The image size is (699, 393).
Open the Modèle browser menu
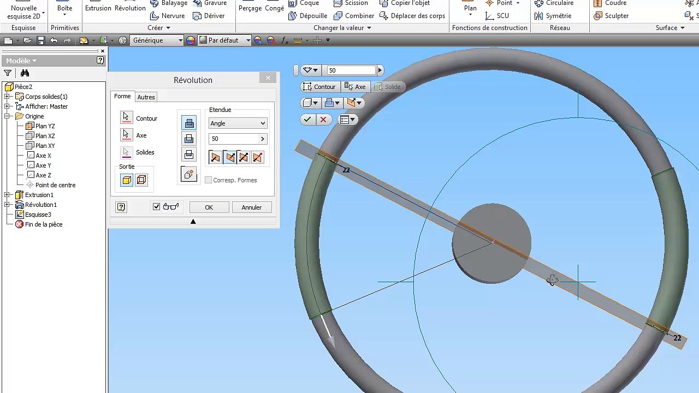(x=21, y=61)
